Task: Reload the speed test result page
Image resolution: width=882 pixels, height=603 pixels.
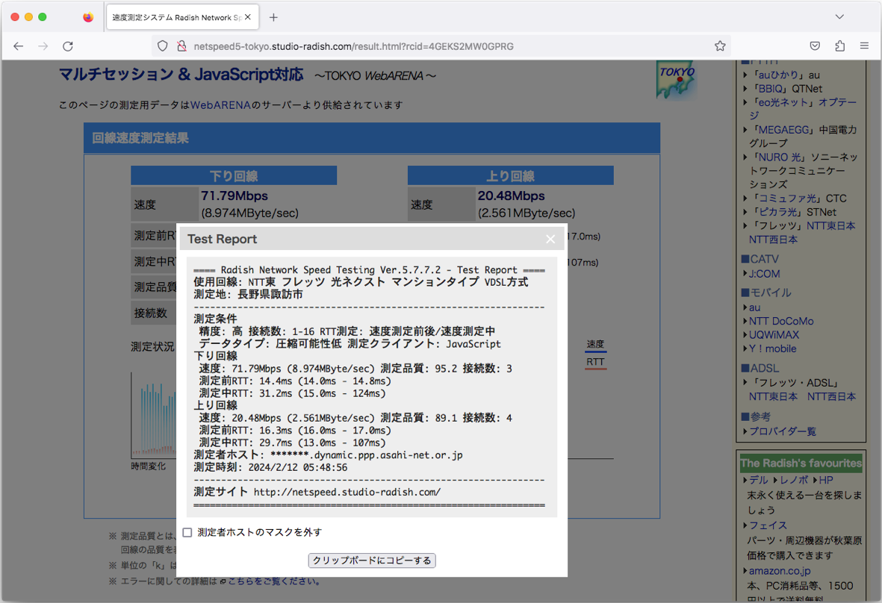Action: [68, 46]
